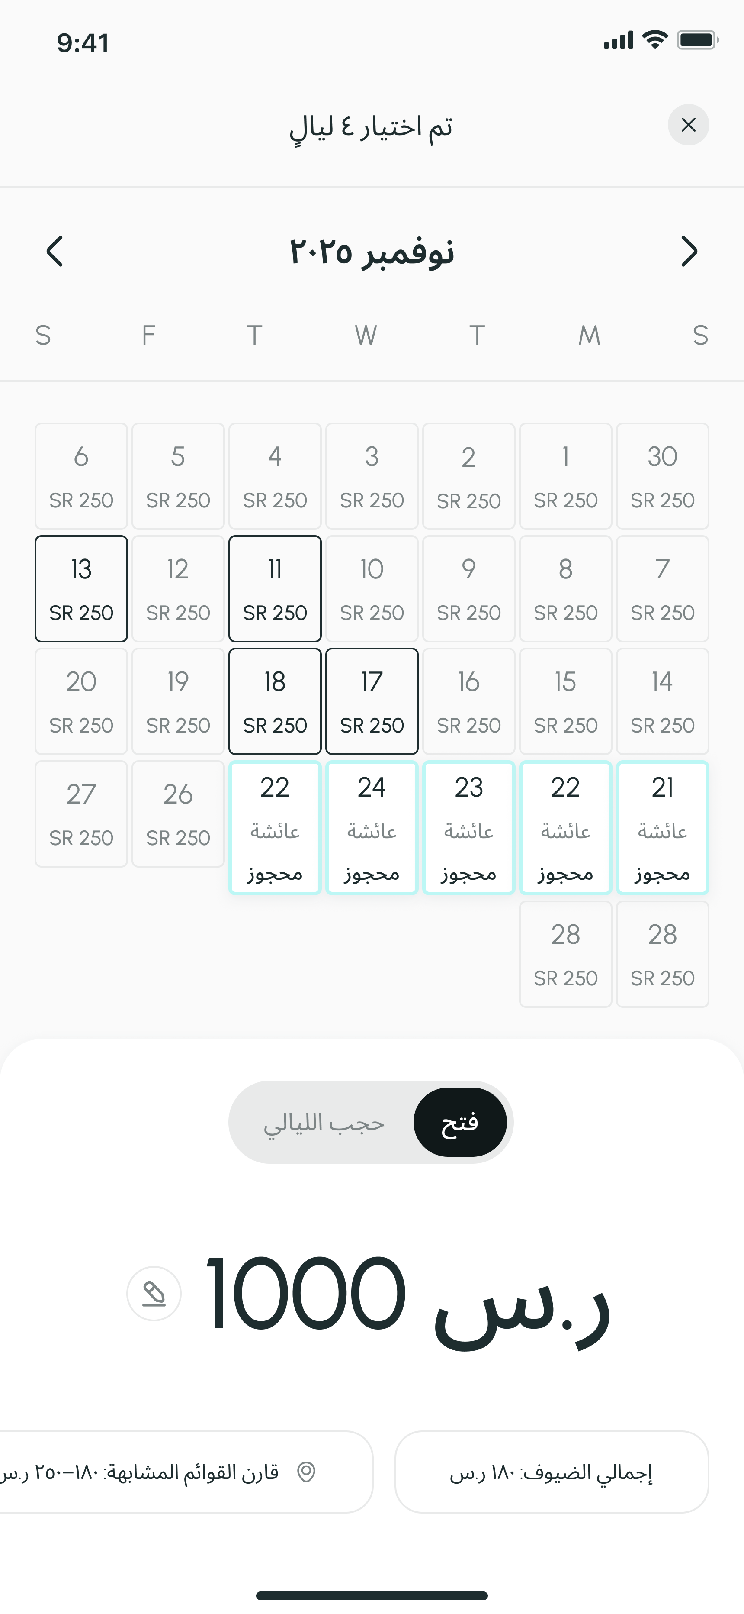Tap the 1000 ر.س price amount
This screenshot has width=744, height=1614.
click(407, 1297)
